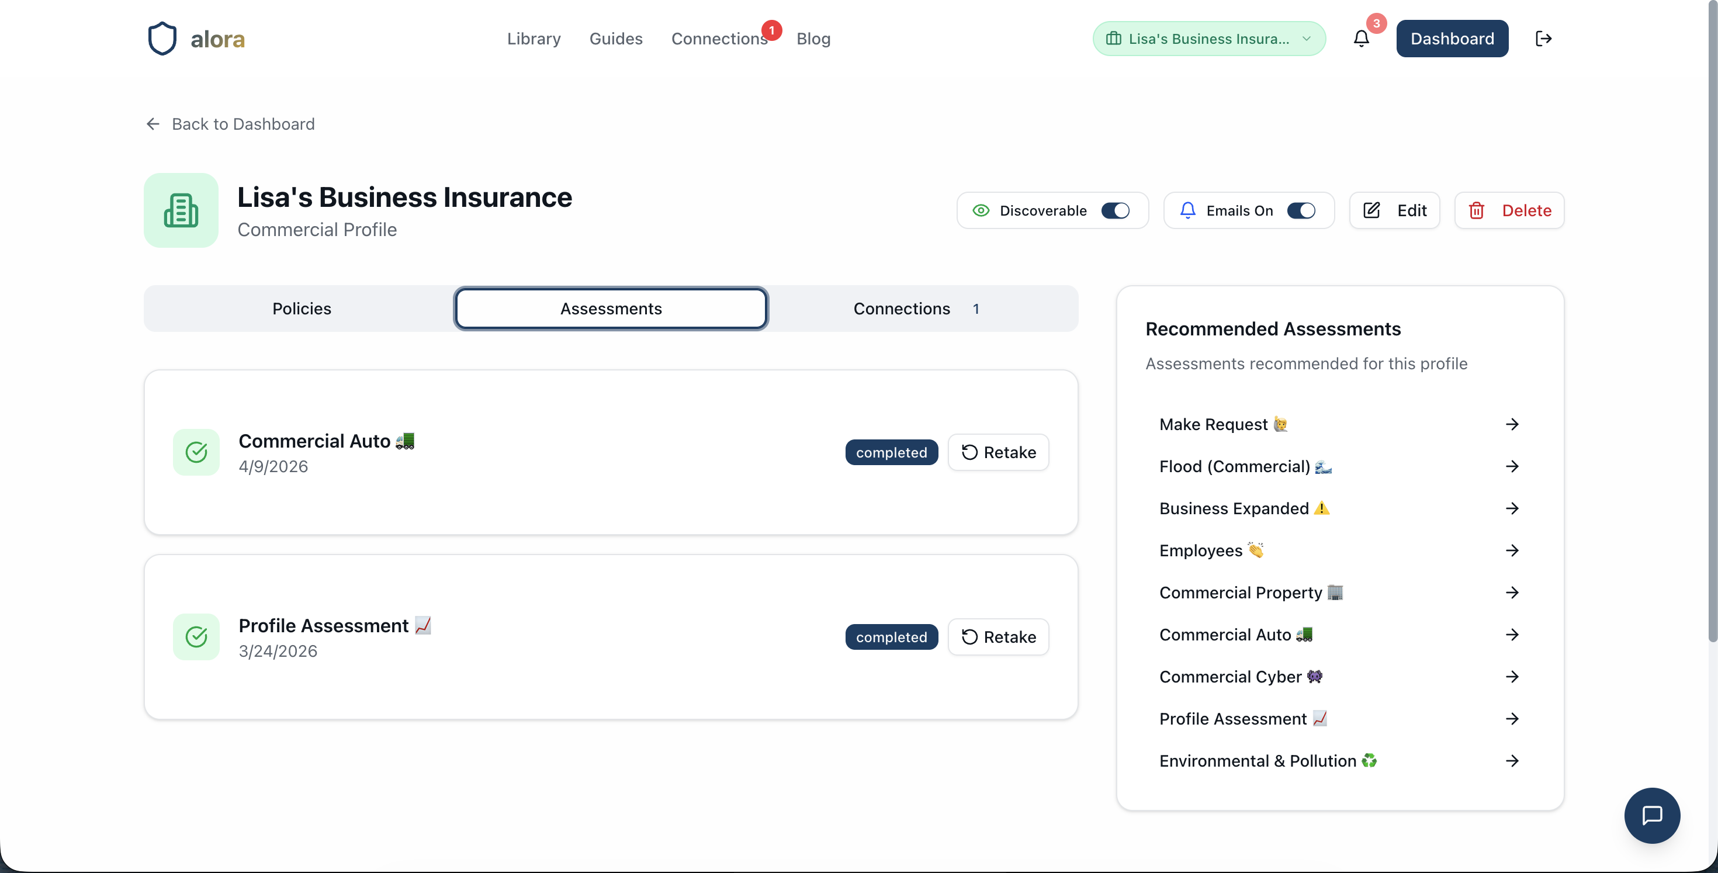Click the logout icon in the header

1544,38
